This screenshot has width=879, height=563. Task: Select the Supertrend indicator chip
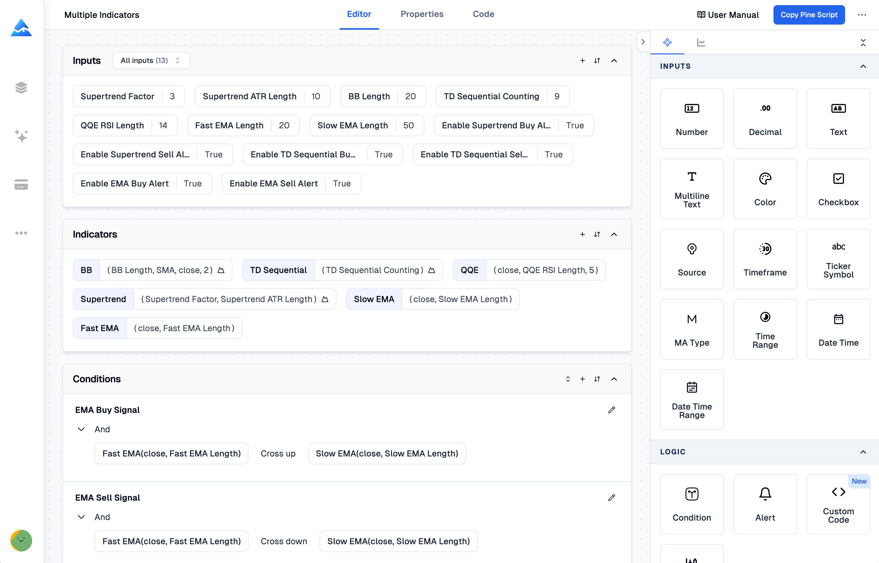tap(103, 299)
